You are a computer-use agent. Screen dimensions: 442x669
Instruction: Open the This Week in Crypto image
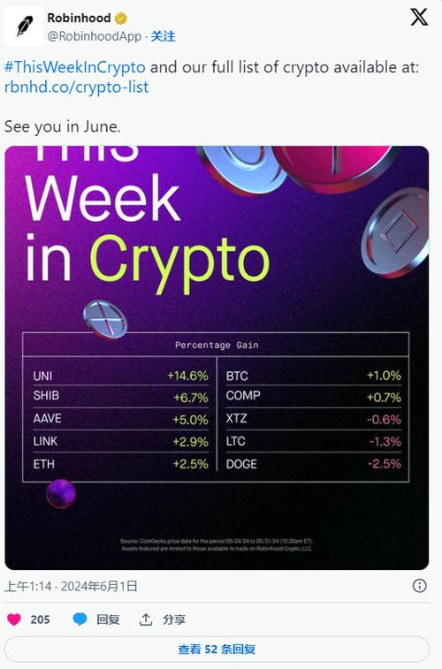(217, 358)
